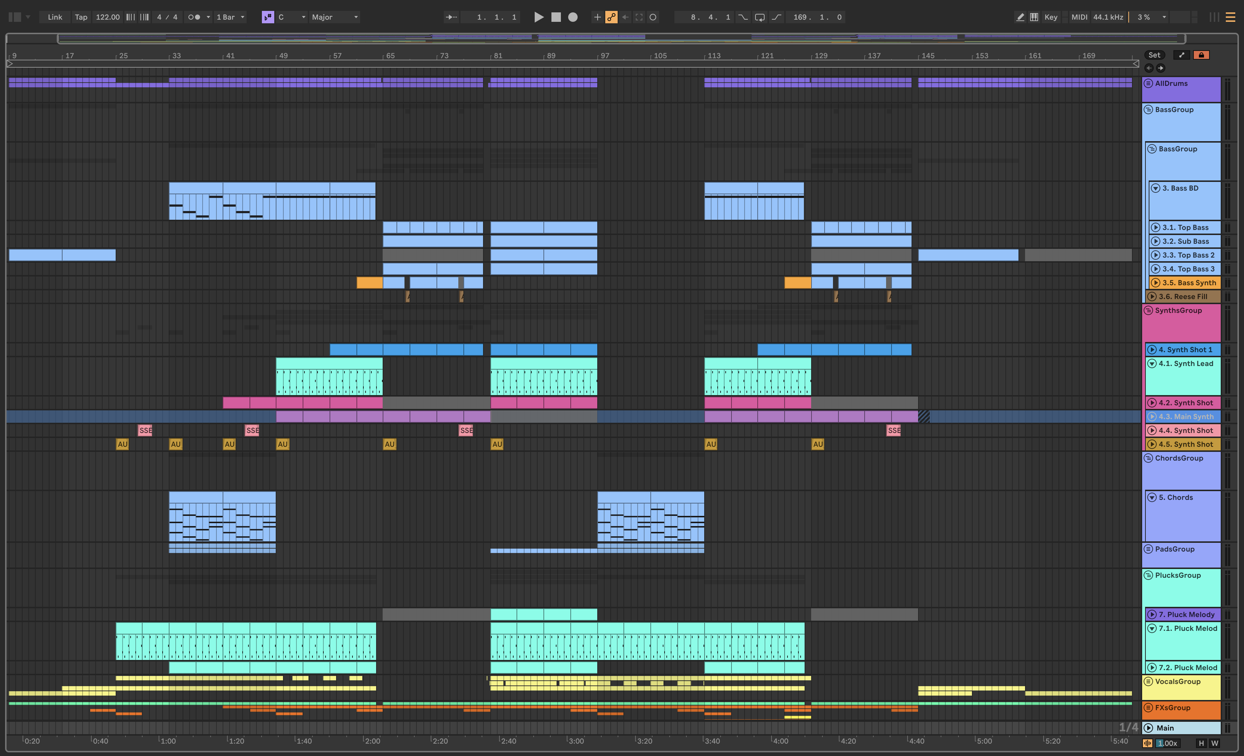Viewport: 1244px width, 756px height.
Task: Toggle the orange Arrangement view selector icon
Action: pyautogui.click(x=1231, y=17)
